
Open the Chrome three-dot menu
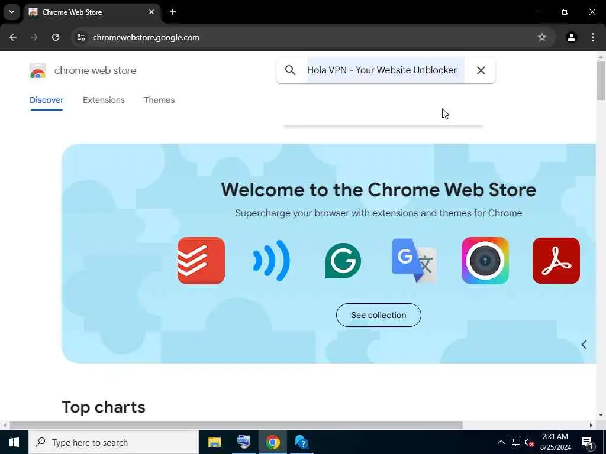pos(593,37)
